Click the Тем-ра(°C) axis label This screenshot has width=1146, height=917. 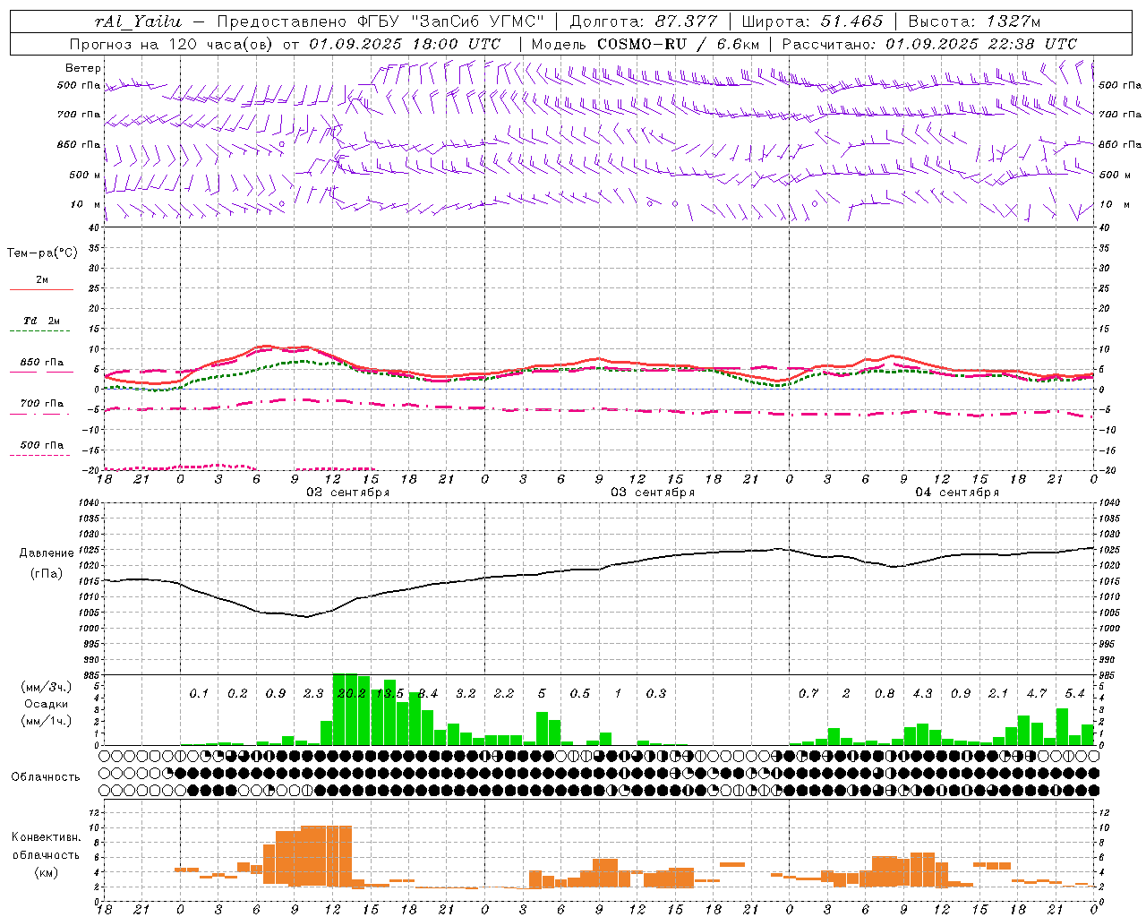click(x=42, y=253)
